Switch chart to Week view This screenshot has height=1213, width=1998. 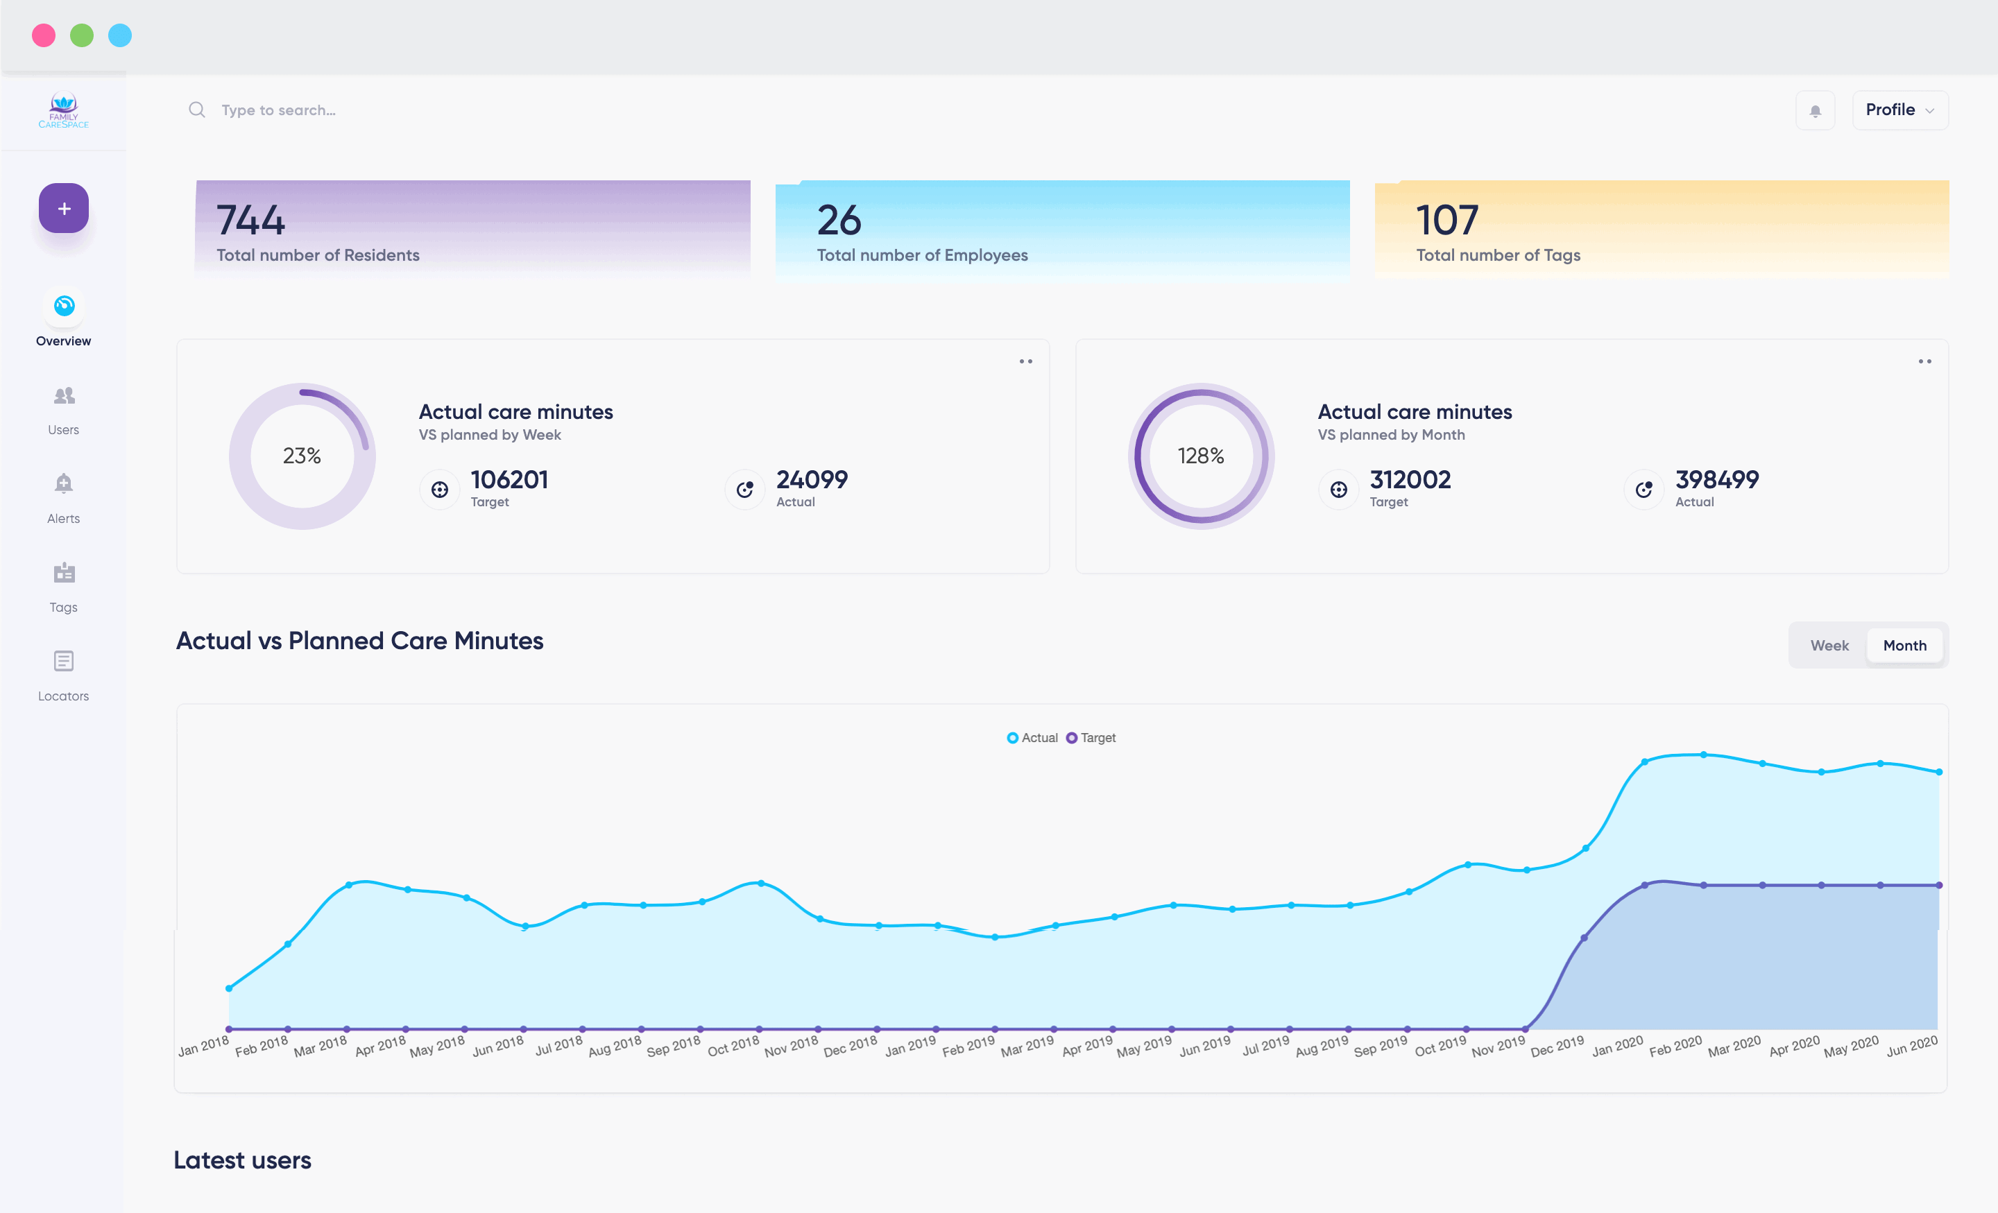1829,646
